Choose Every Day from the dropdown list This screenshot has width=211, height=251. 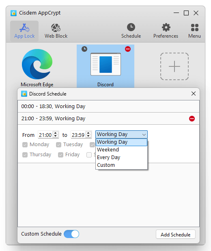click(x=121, y=157)
